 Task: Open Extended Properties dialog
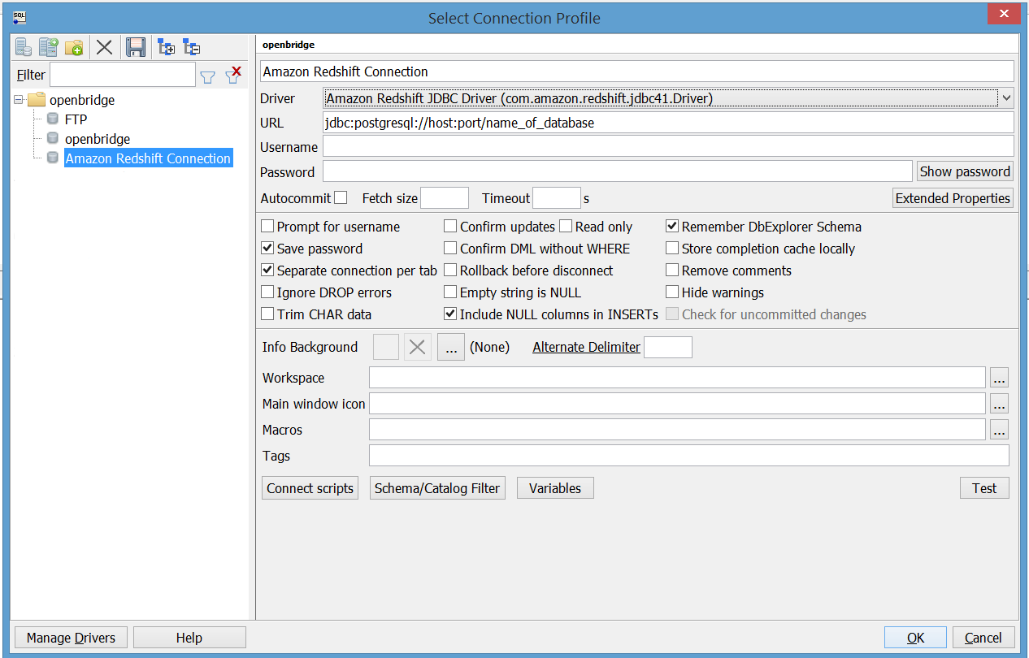tap(953, 198)
